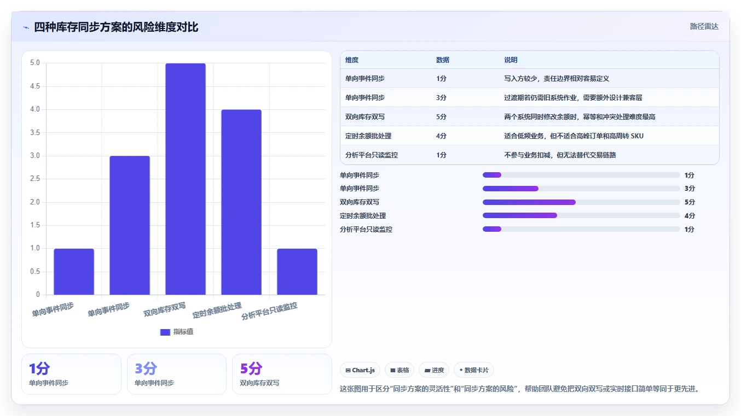
Task: Click the 4分 cell in the table
Action: click(441, 136)
